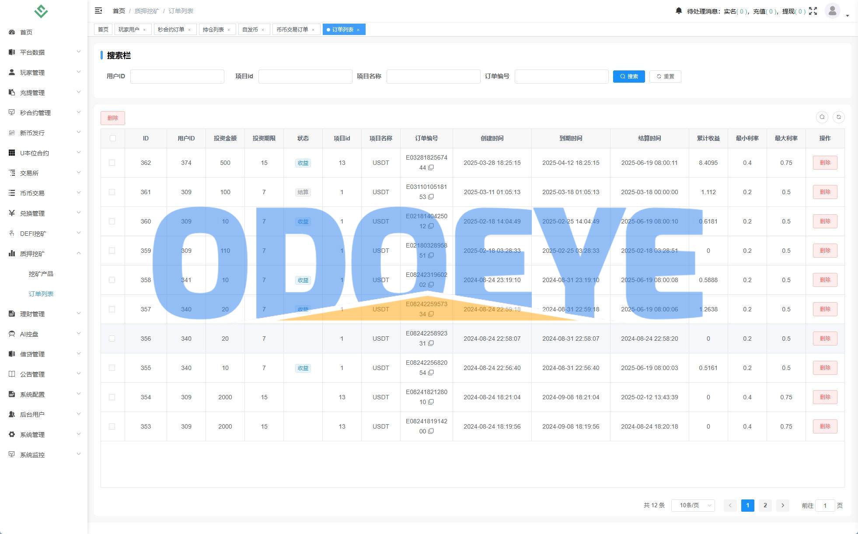Check the select-all header checkbox
The width and height of the screenshot is (858, 534).
point(112,138)
